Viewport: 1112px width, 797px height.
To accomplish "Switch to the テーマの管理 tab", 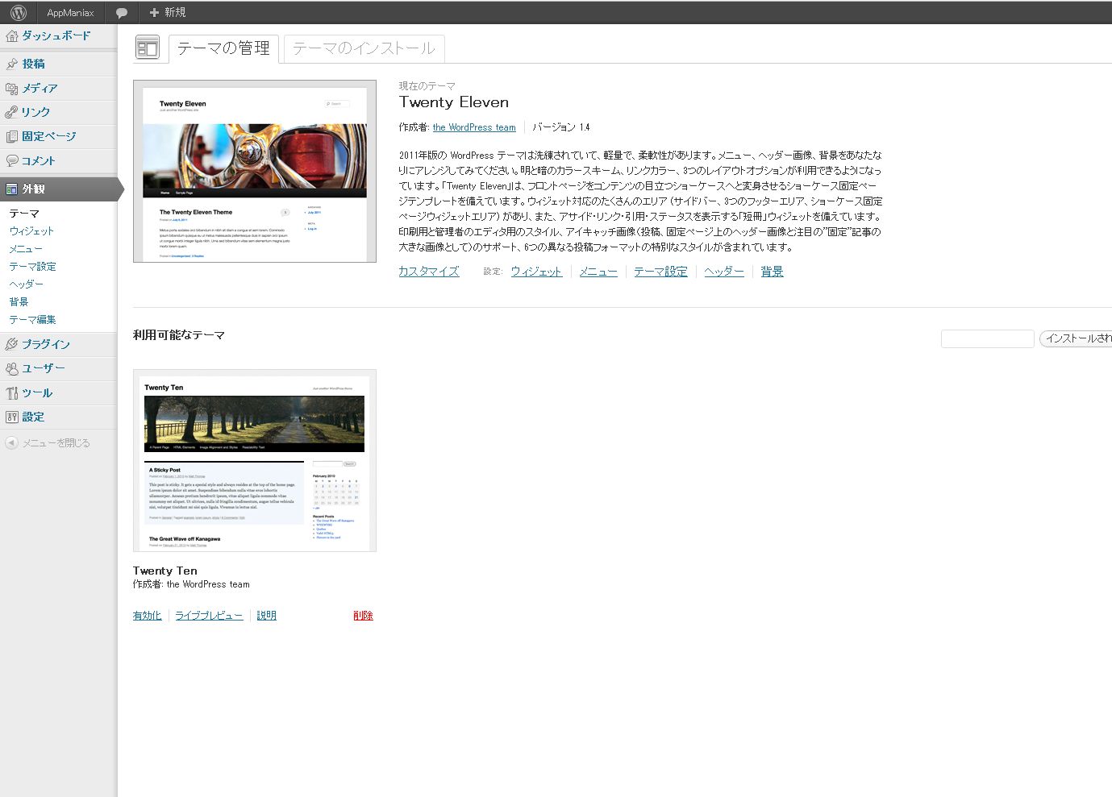I will 223,48.
